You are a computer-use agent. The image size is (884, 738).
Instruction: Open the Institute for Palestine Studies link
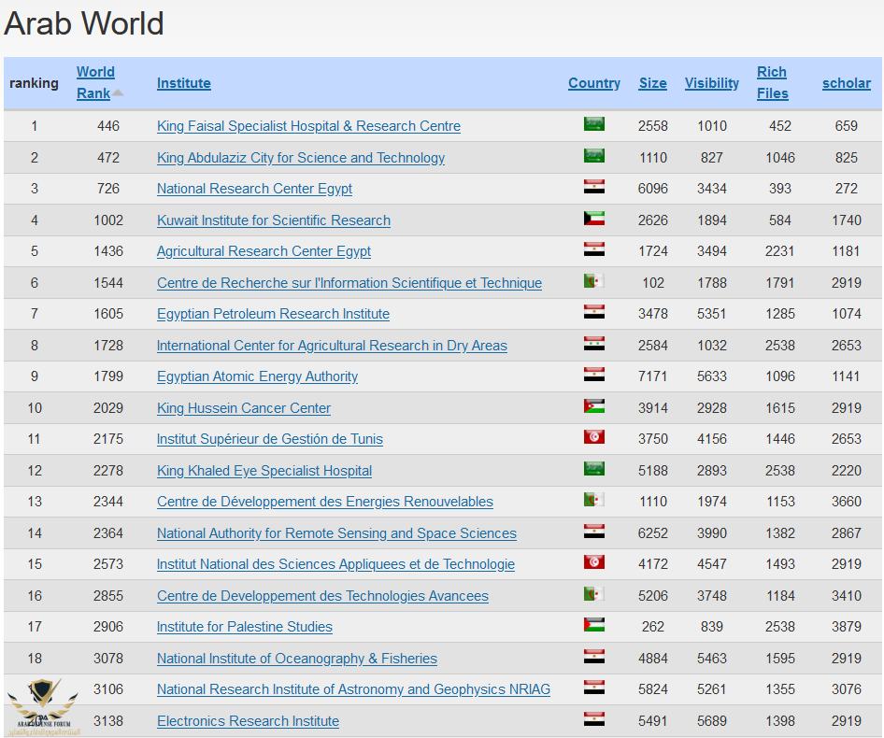(245, 627)
